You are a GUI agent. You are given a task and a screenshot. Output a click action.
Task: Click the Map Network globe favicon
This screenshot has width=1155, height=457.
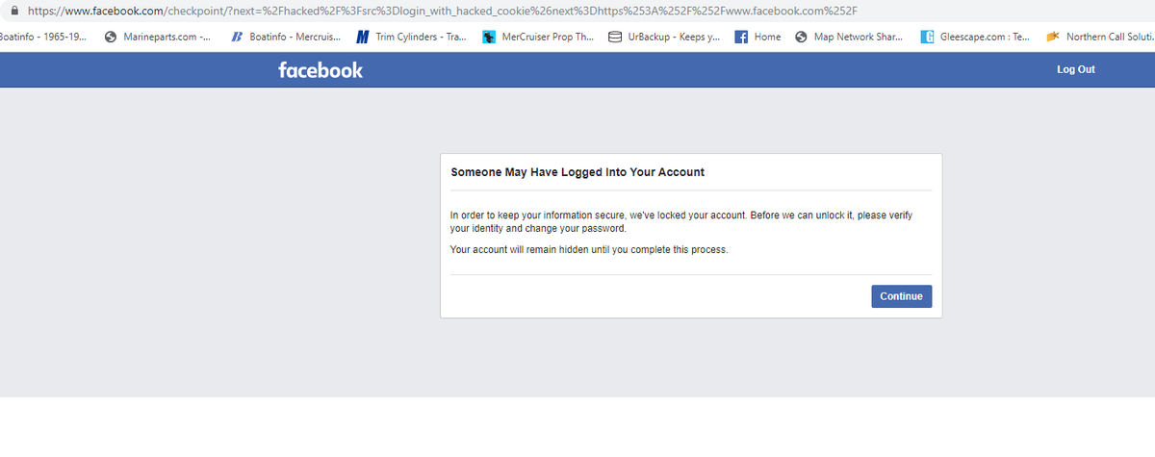(802, 38)
